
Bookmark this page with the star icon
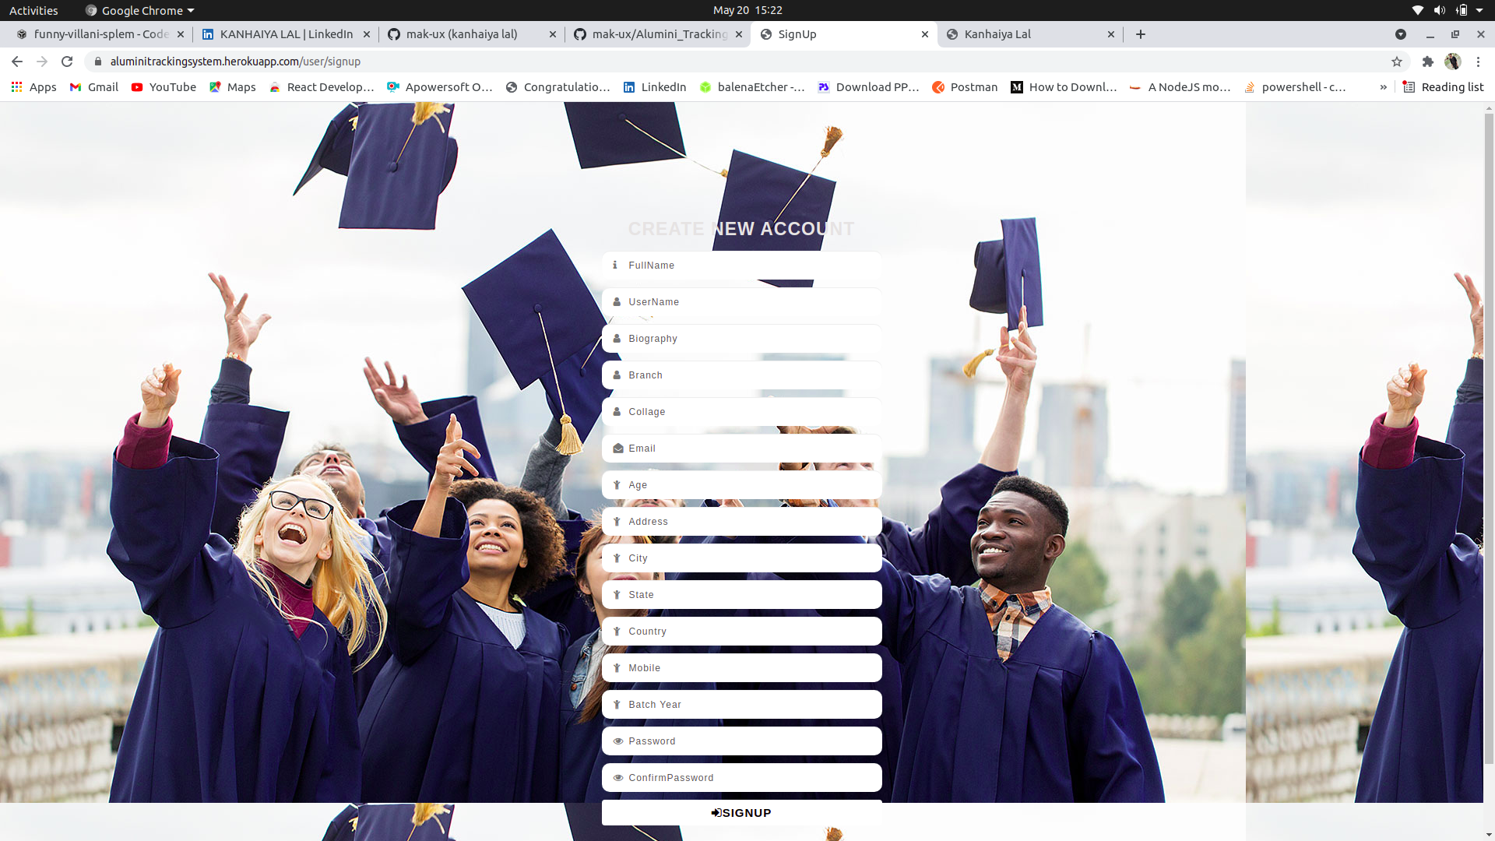pos(1397,62)
